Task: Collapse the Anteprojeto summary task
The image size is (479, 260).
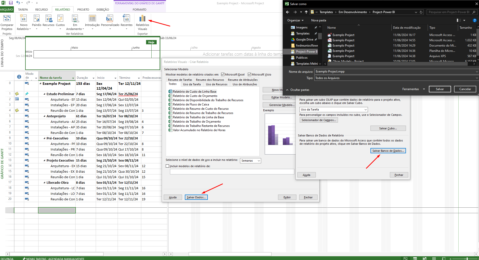Action: (x=45, y=116)
